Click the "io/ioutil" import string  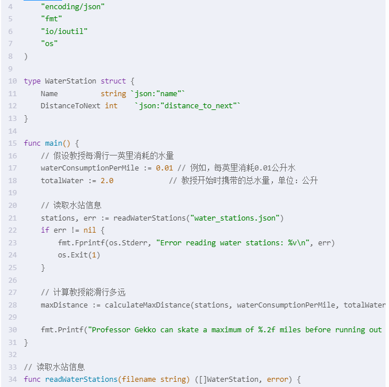pyautogui.click(x=64, y=31)
